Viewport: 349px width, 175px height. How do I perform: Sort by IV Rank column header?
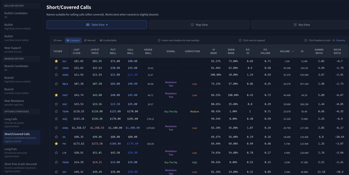pyautogui.click(x=214, y=51)
